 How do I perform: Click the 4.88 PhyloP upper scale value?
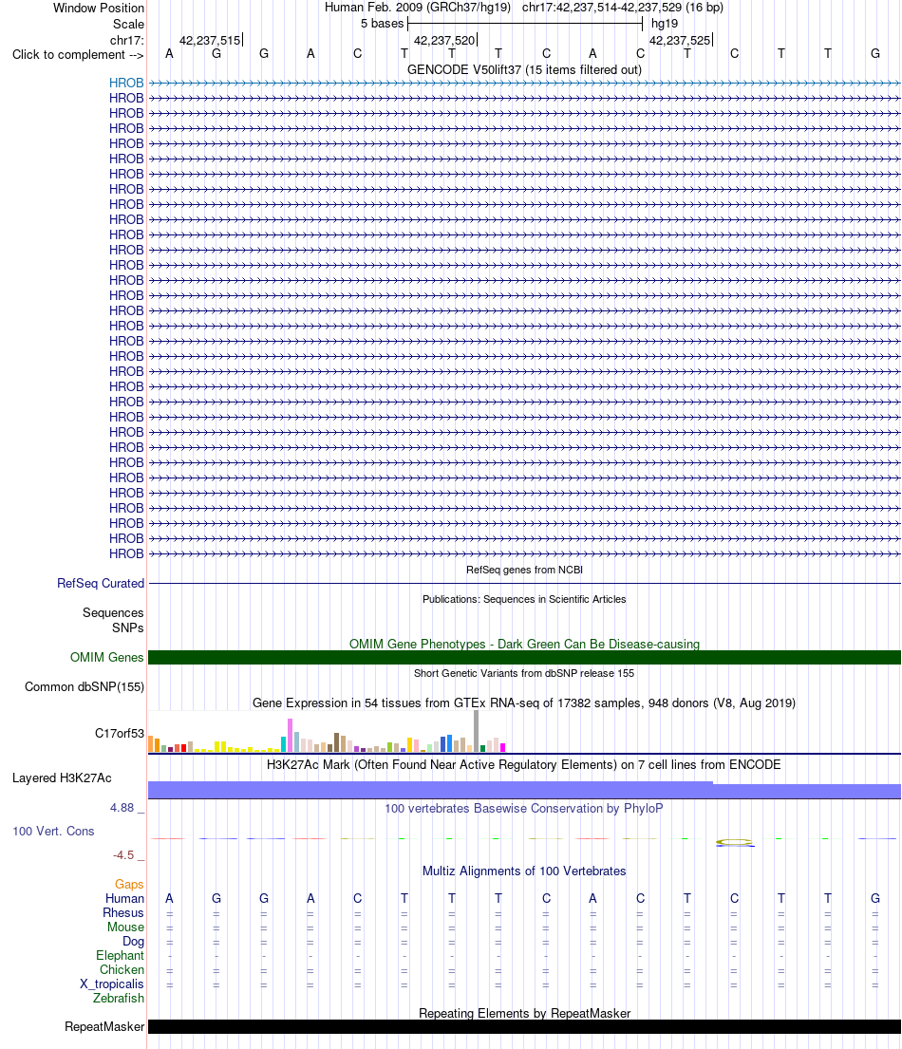[x=122, y=808]
